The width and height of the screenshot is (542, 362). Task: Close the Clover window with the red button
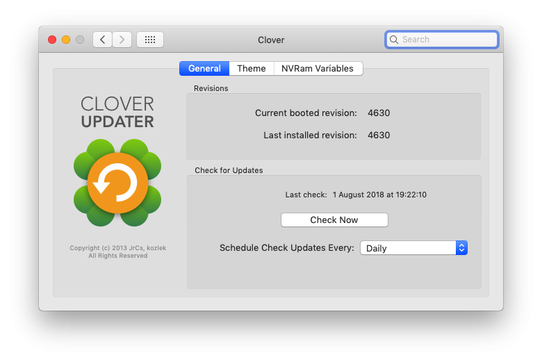(x=52, y=40)
